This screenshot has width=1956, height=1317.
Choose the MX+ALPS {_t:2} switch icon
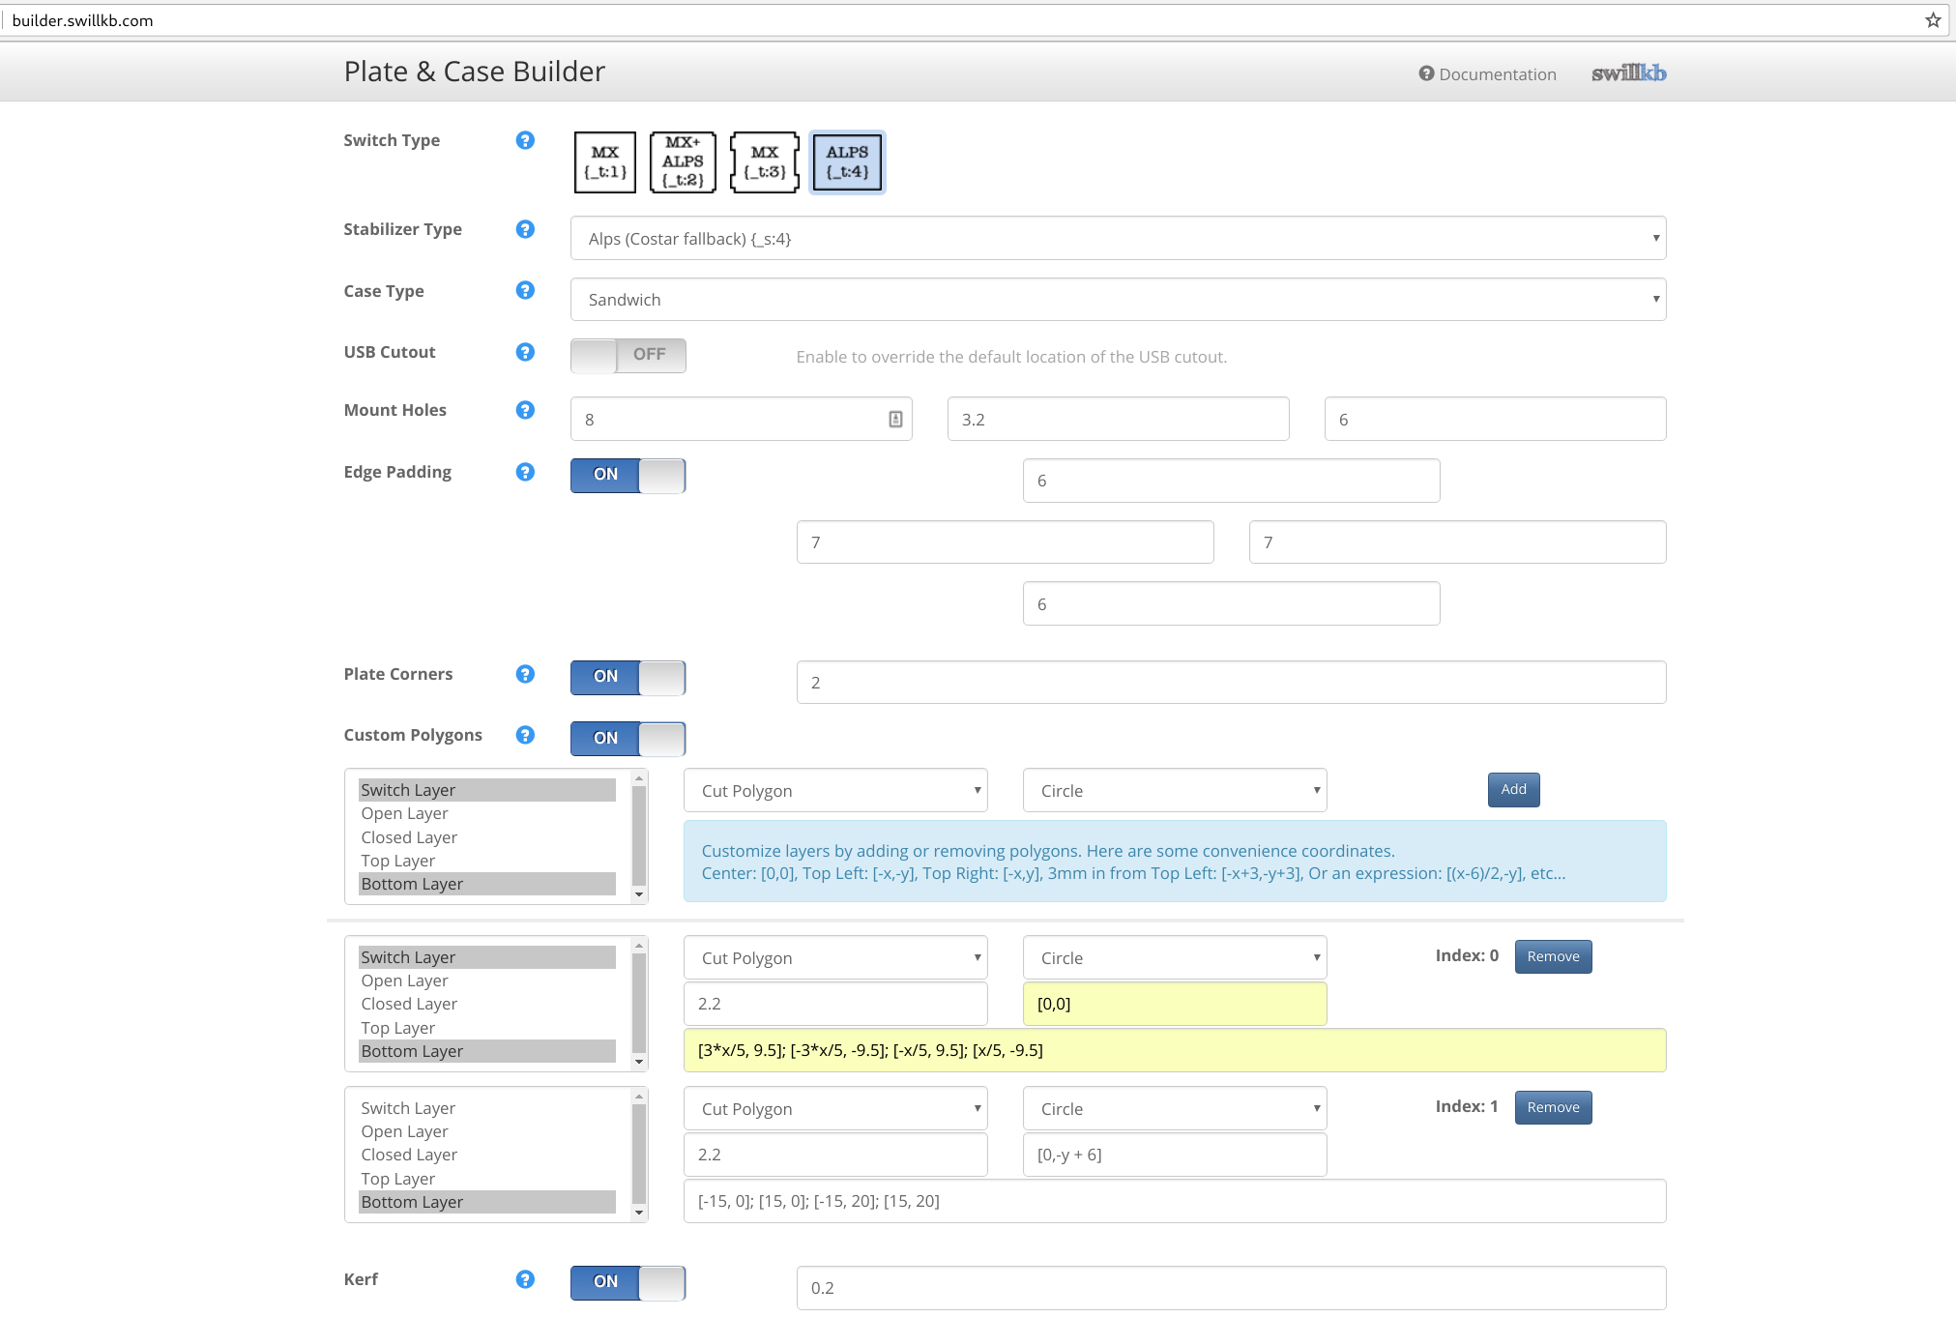point(683,162)
